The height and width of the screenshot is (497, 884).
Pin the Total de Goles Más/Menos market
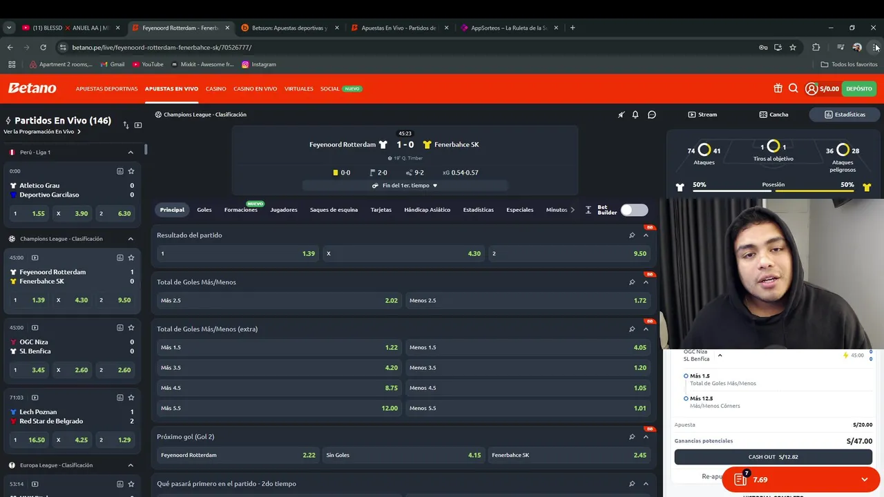tap(632, 282)
